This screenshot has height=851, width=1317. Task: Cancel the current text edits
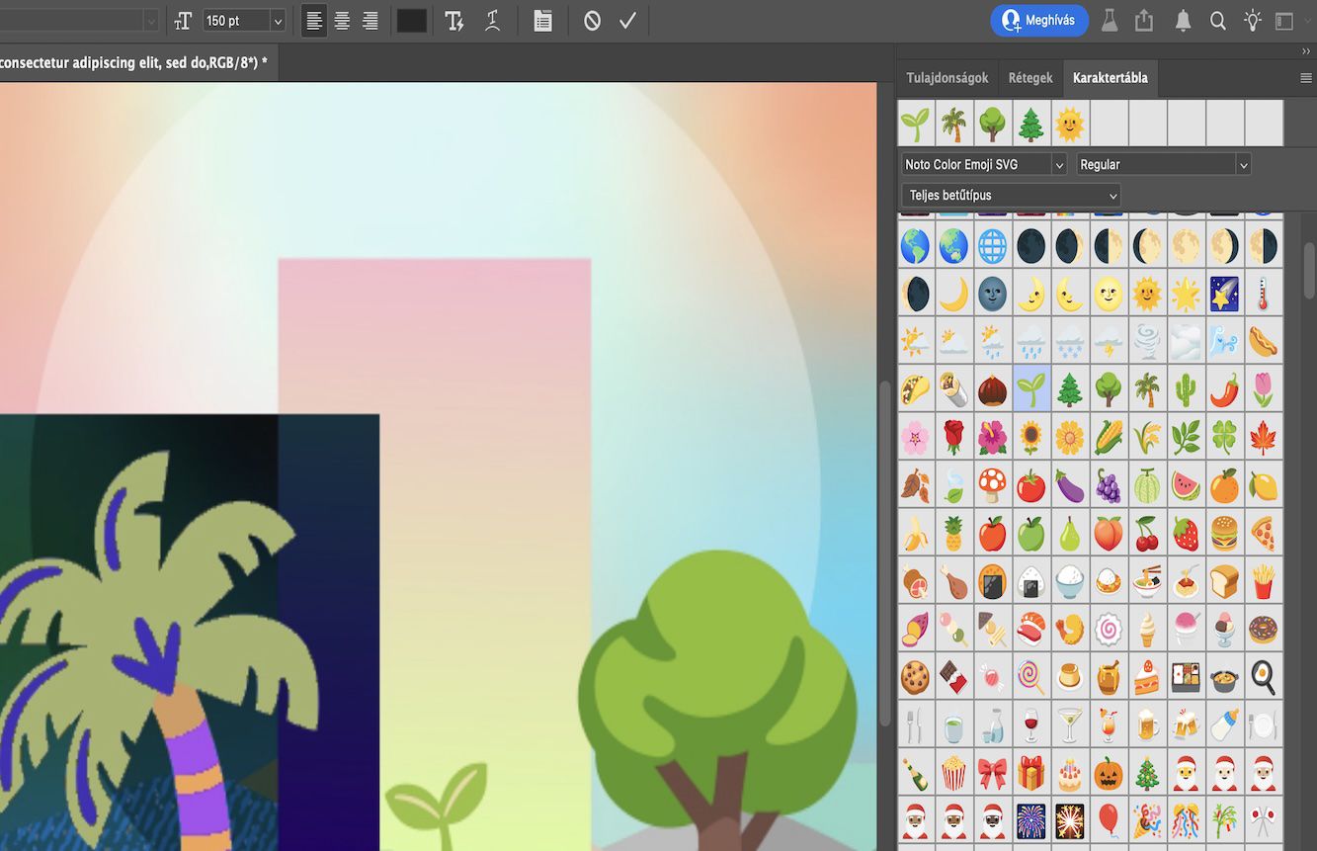592,21
